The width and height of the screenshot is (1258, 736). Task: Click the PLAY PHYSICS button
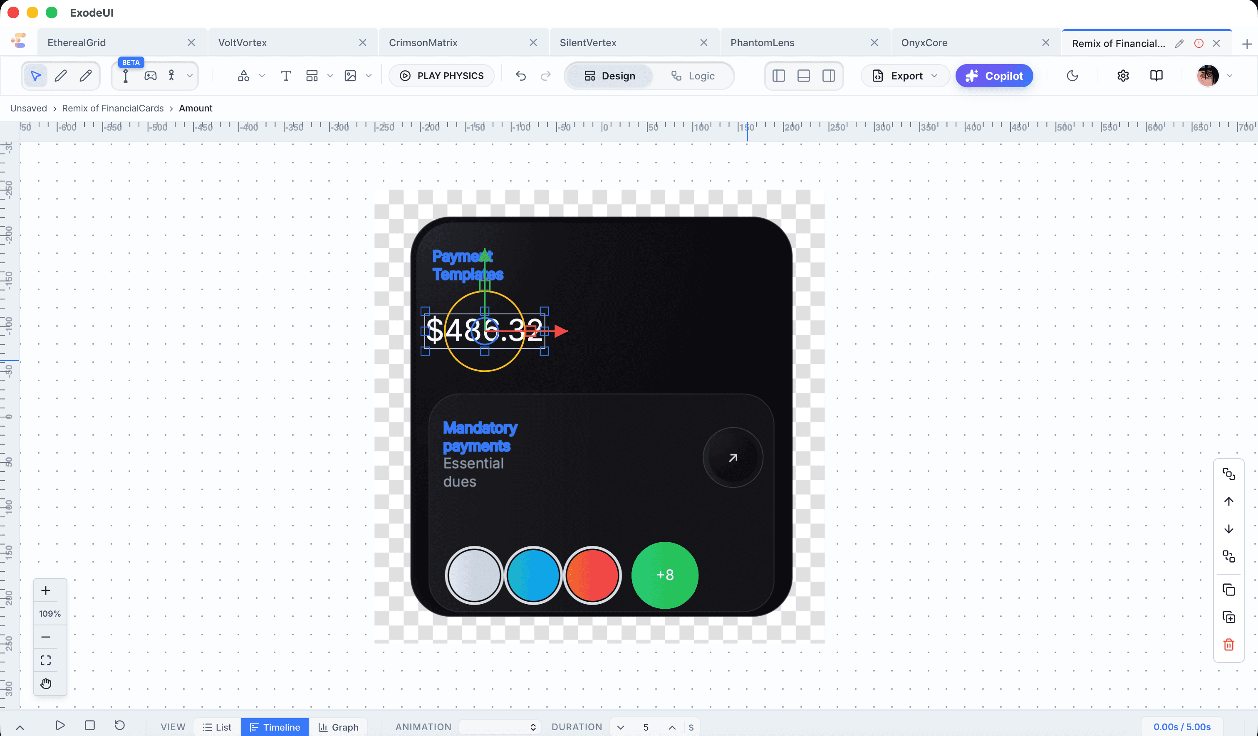(x=441, y=75)
